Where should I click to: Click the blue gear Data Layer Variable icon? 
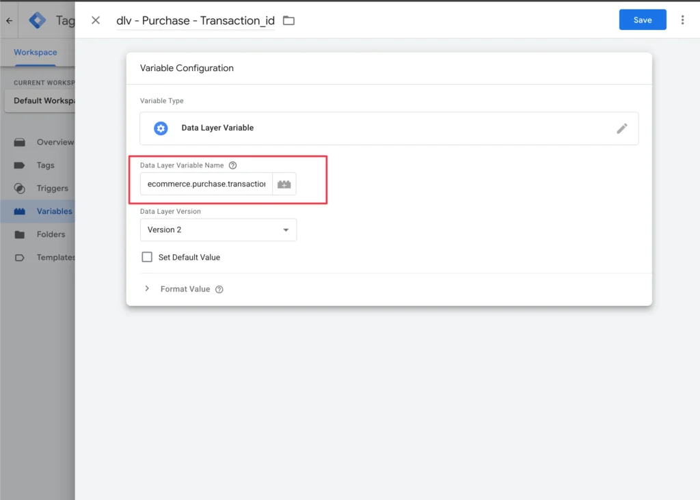tap(161, 128)
